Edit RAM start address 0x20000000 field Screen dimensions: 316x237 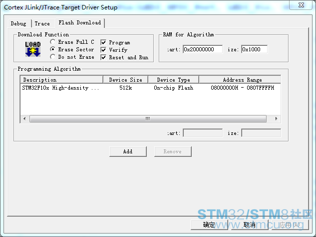[x=203, y=49]
